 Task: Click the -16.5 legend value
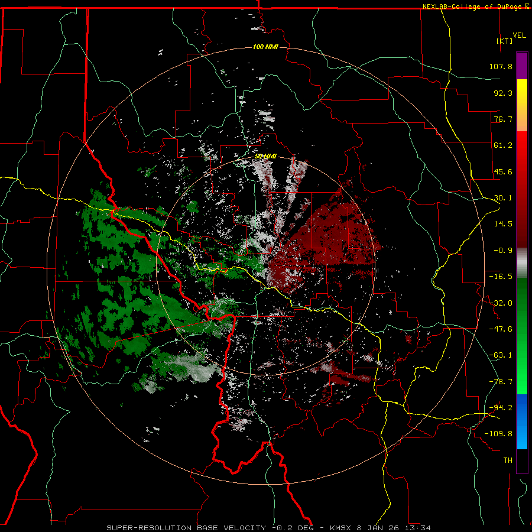point(501,277)
